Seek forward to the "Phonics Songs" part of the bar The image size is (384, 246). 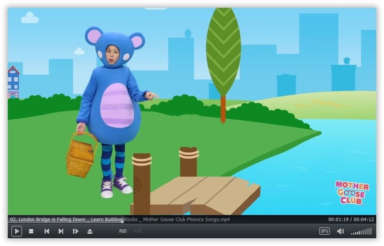click(198, 220)
